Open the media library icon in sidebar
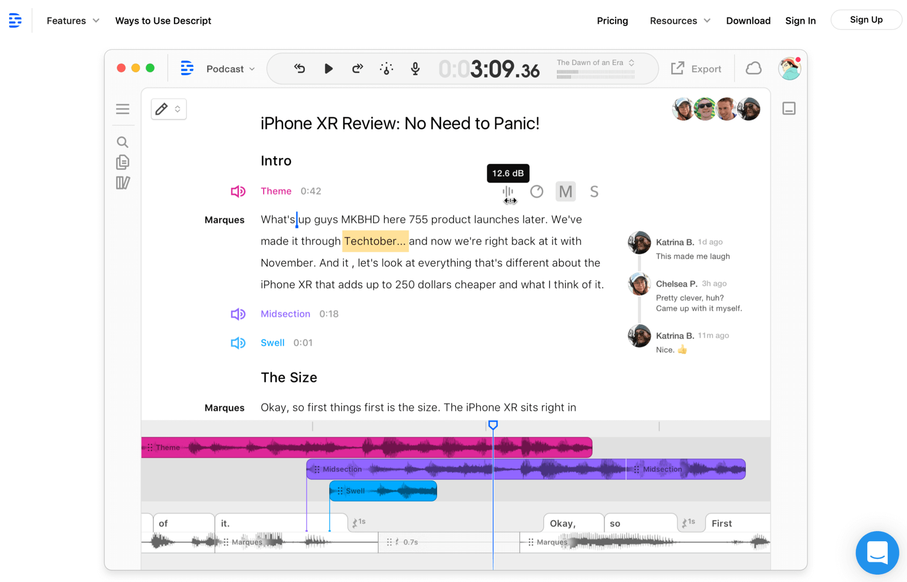907x582 pixels. click(x=122, y=182)
